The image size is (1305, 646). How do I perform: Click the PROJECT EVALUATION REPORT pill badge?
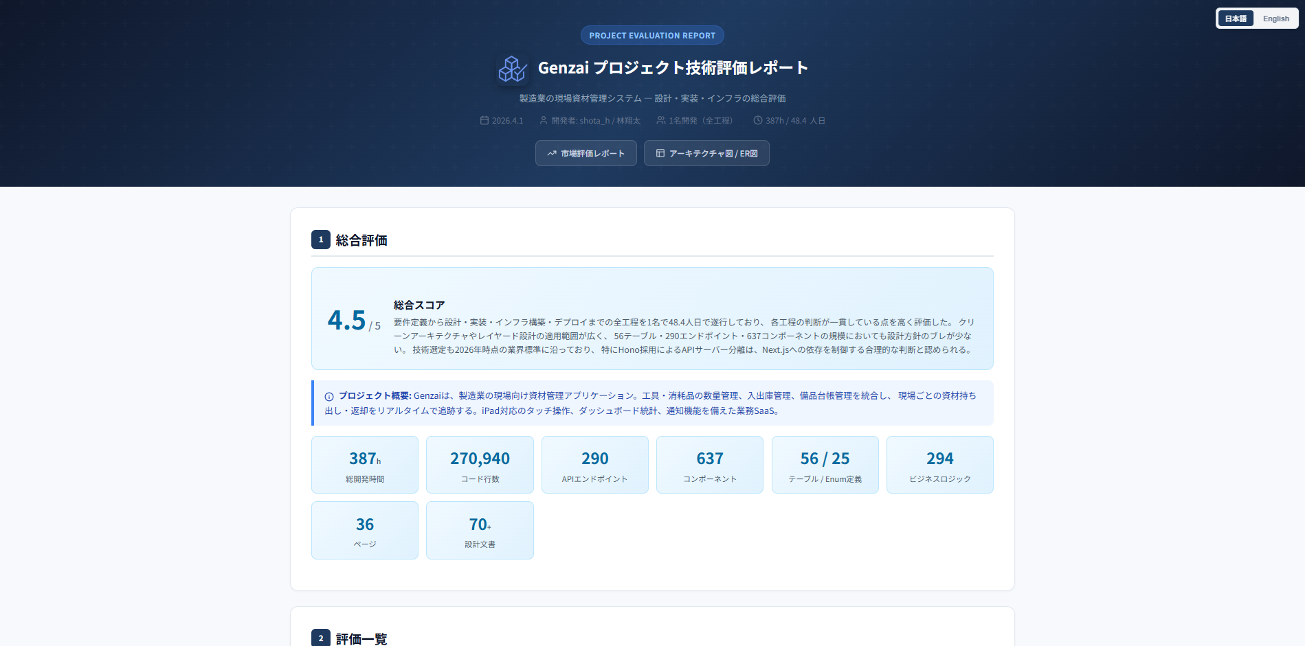coord(651,35)
